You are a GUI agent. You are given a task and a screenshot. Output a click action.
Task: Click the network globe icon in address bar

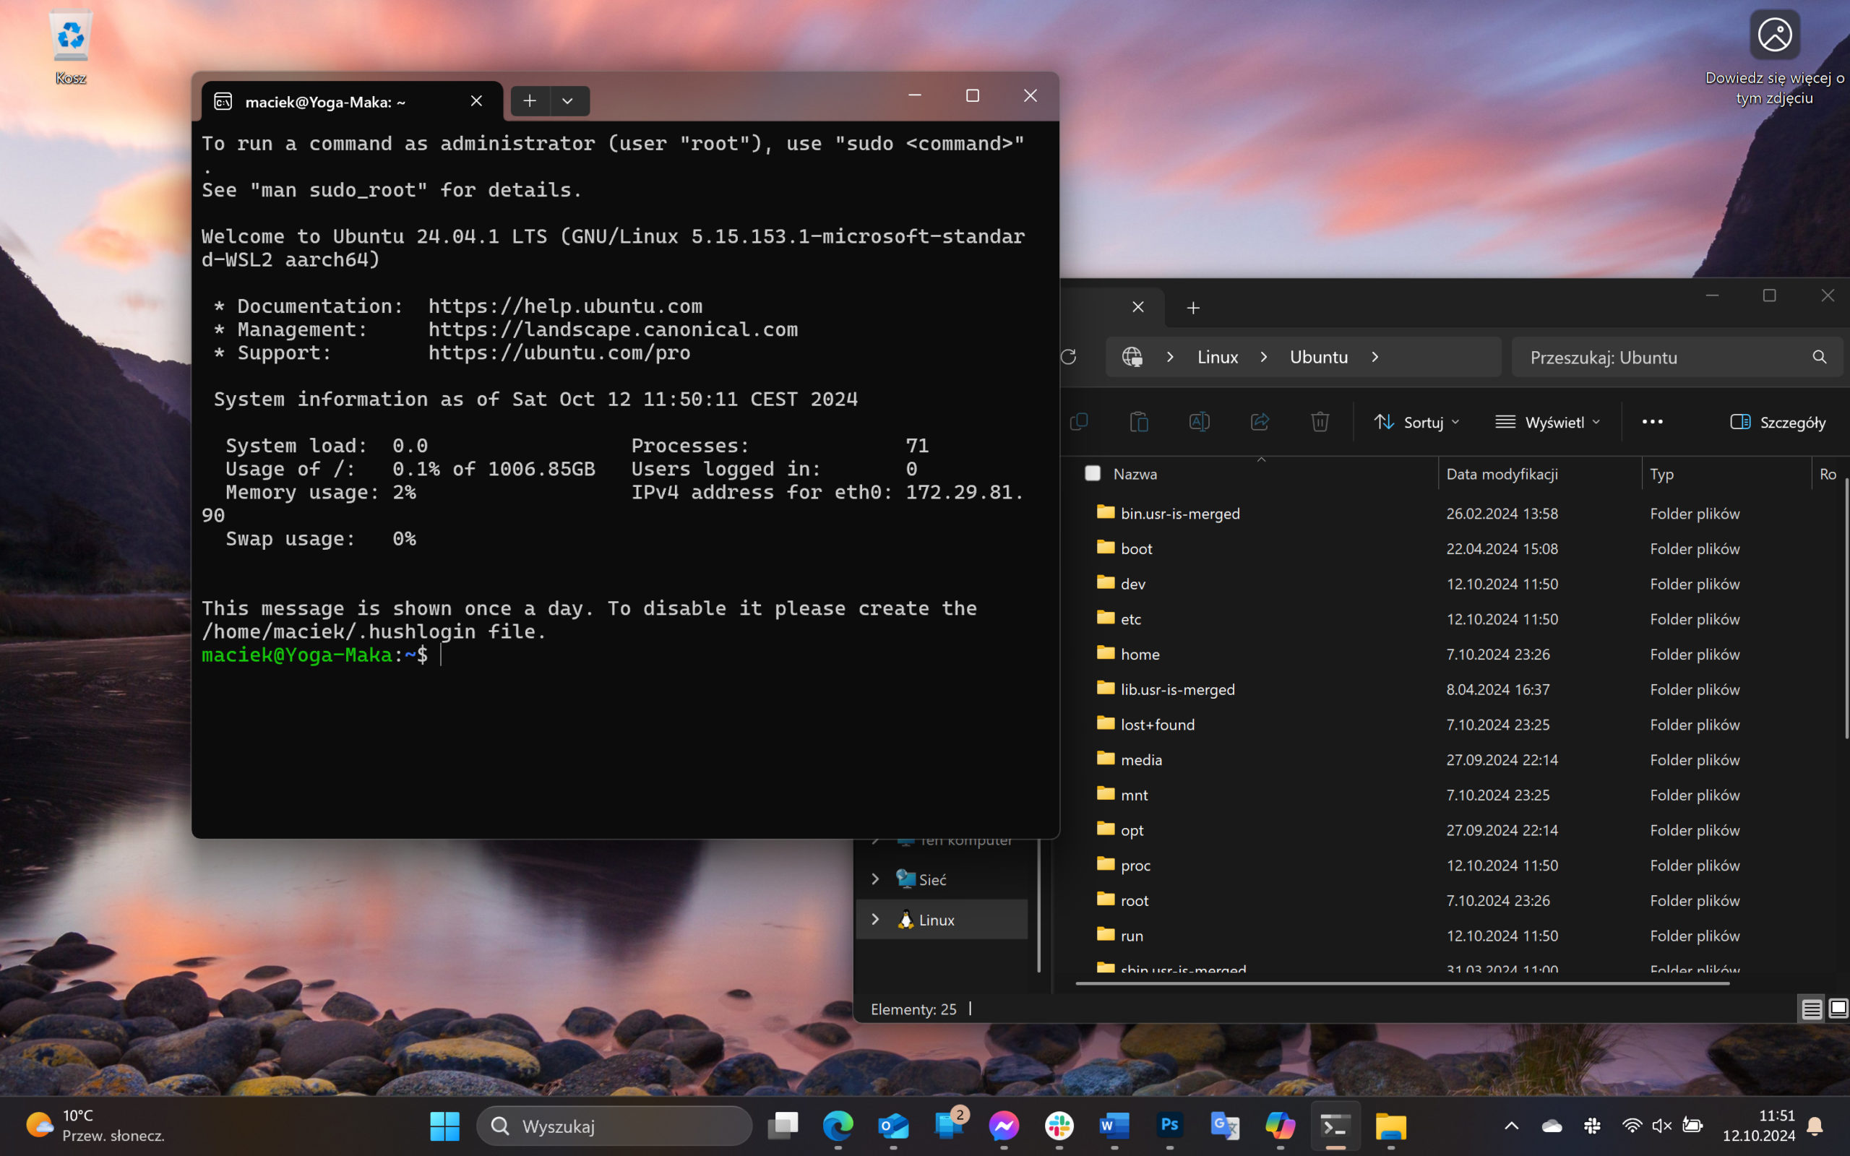1132,356
